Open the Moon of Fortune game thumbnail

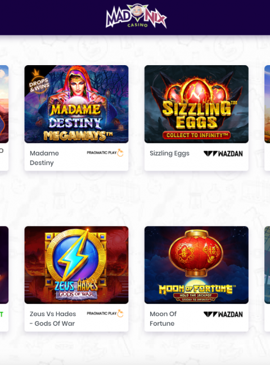point(196,265)
